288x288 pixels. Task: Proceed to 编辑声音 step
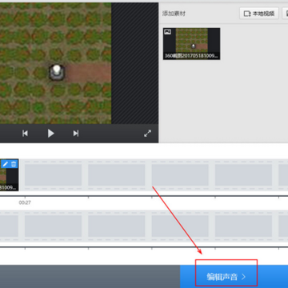[226, 277]
